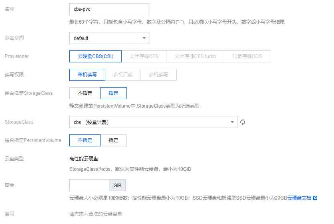This screenshot has width=334, height=224.
Task: Open the external link icon beside 云硬盘文档
Action: coord(315,198)
